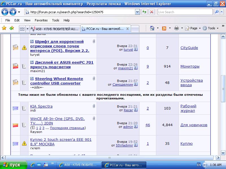The image size is (226, 169).
Task: Open Quick Tabs thumbnail view
Action: tap(22, 28)
